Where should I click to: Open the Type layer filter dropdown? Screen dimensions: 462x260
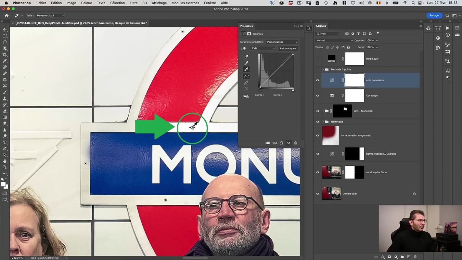[328, 34]
